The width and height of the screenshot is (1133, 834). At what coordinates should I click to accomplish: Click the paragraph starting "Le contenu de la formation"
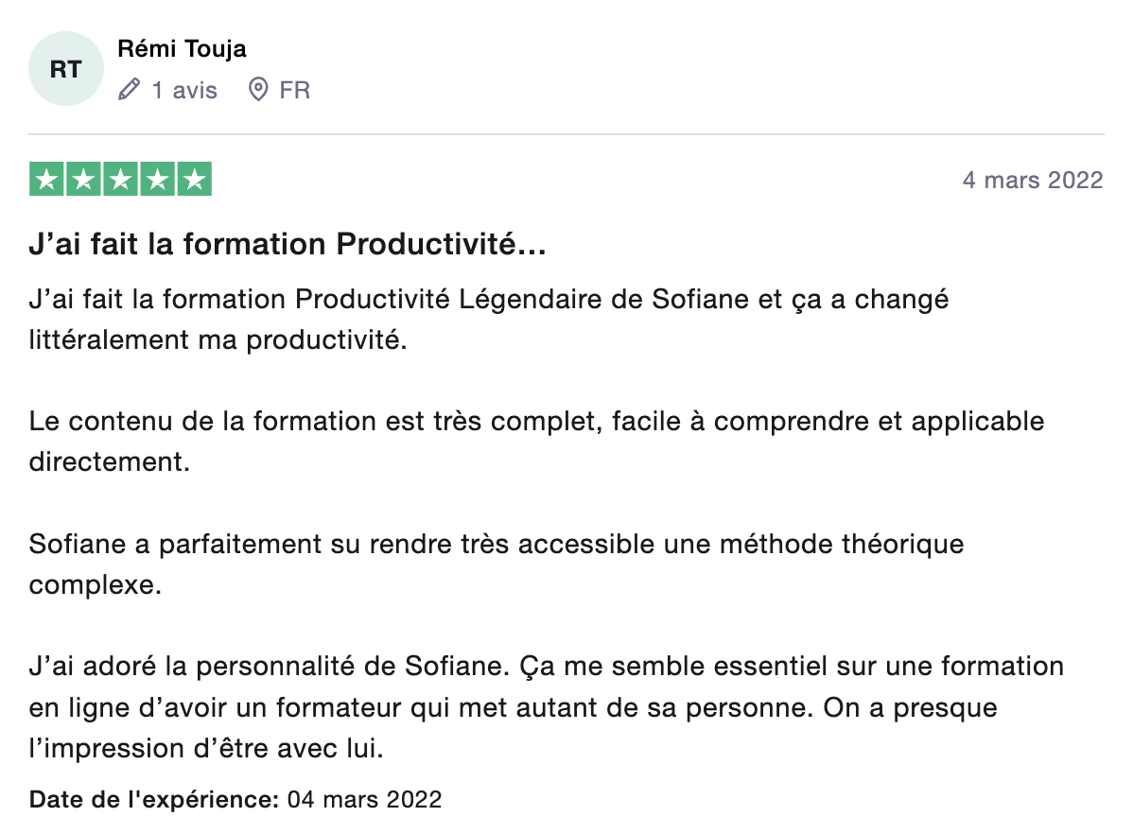pyautogui.click(x=536, y=441)
